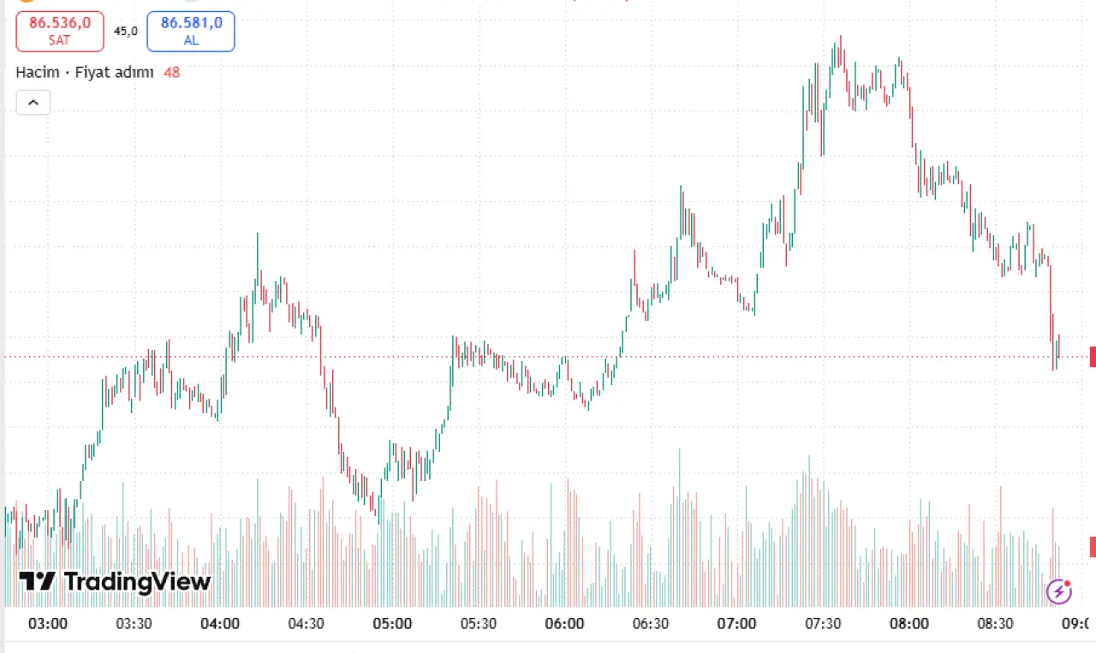Click the 06:00 time axis label
Viewport: 1096px width, 653px height.
[564, 624]
